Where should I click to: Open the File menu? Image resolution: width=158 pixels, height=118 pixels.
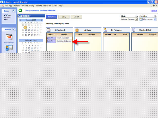tap(6, 6)
